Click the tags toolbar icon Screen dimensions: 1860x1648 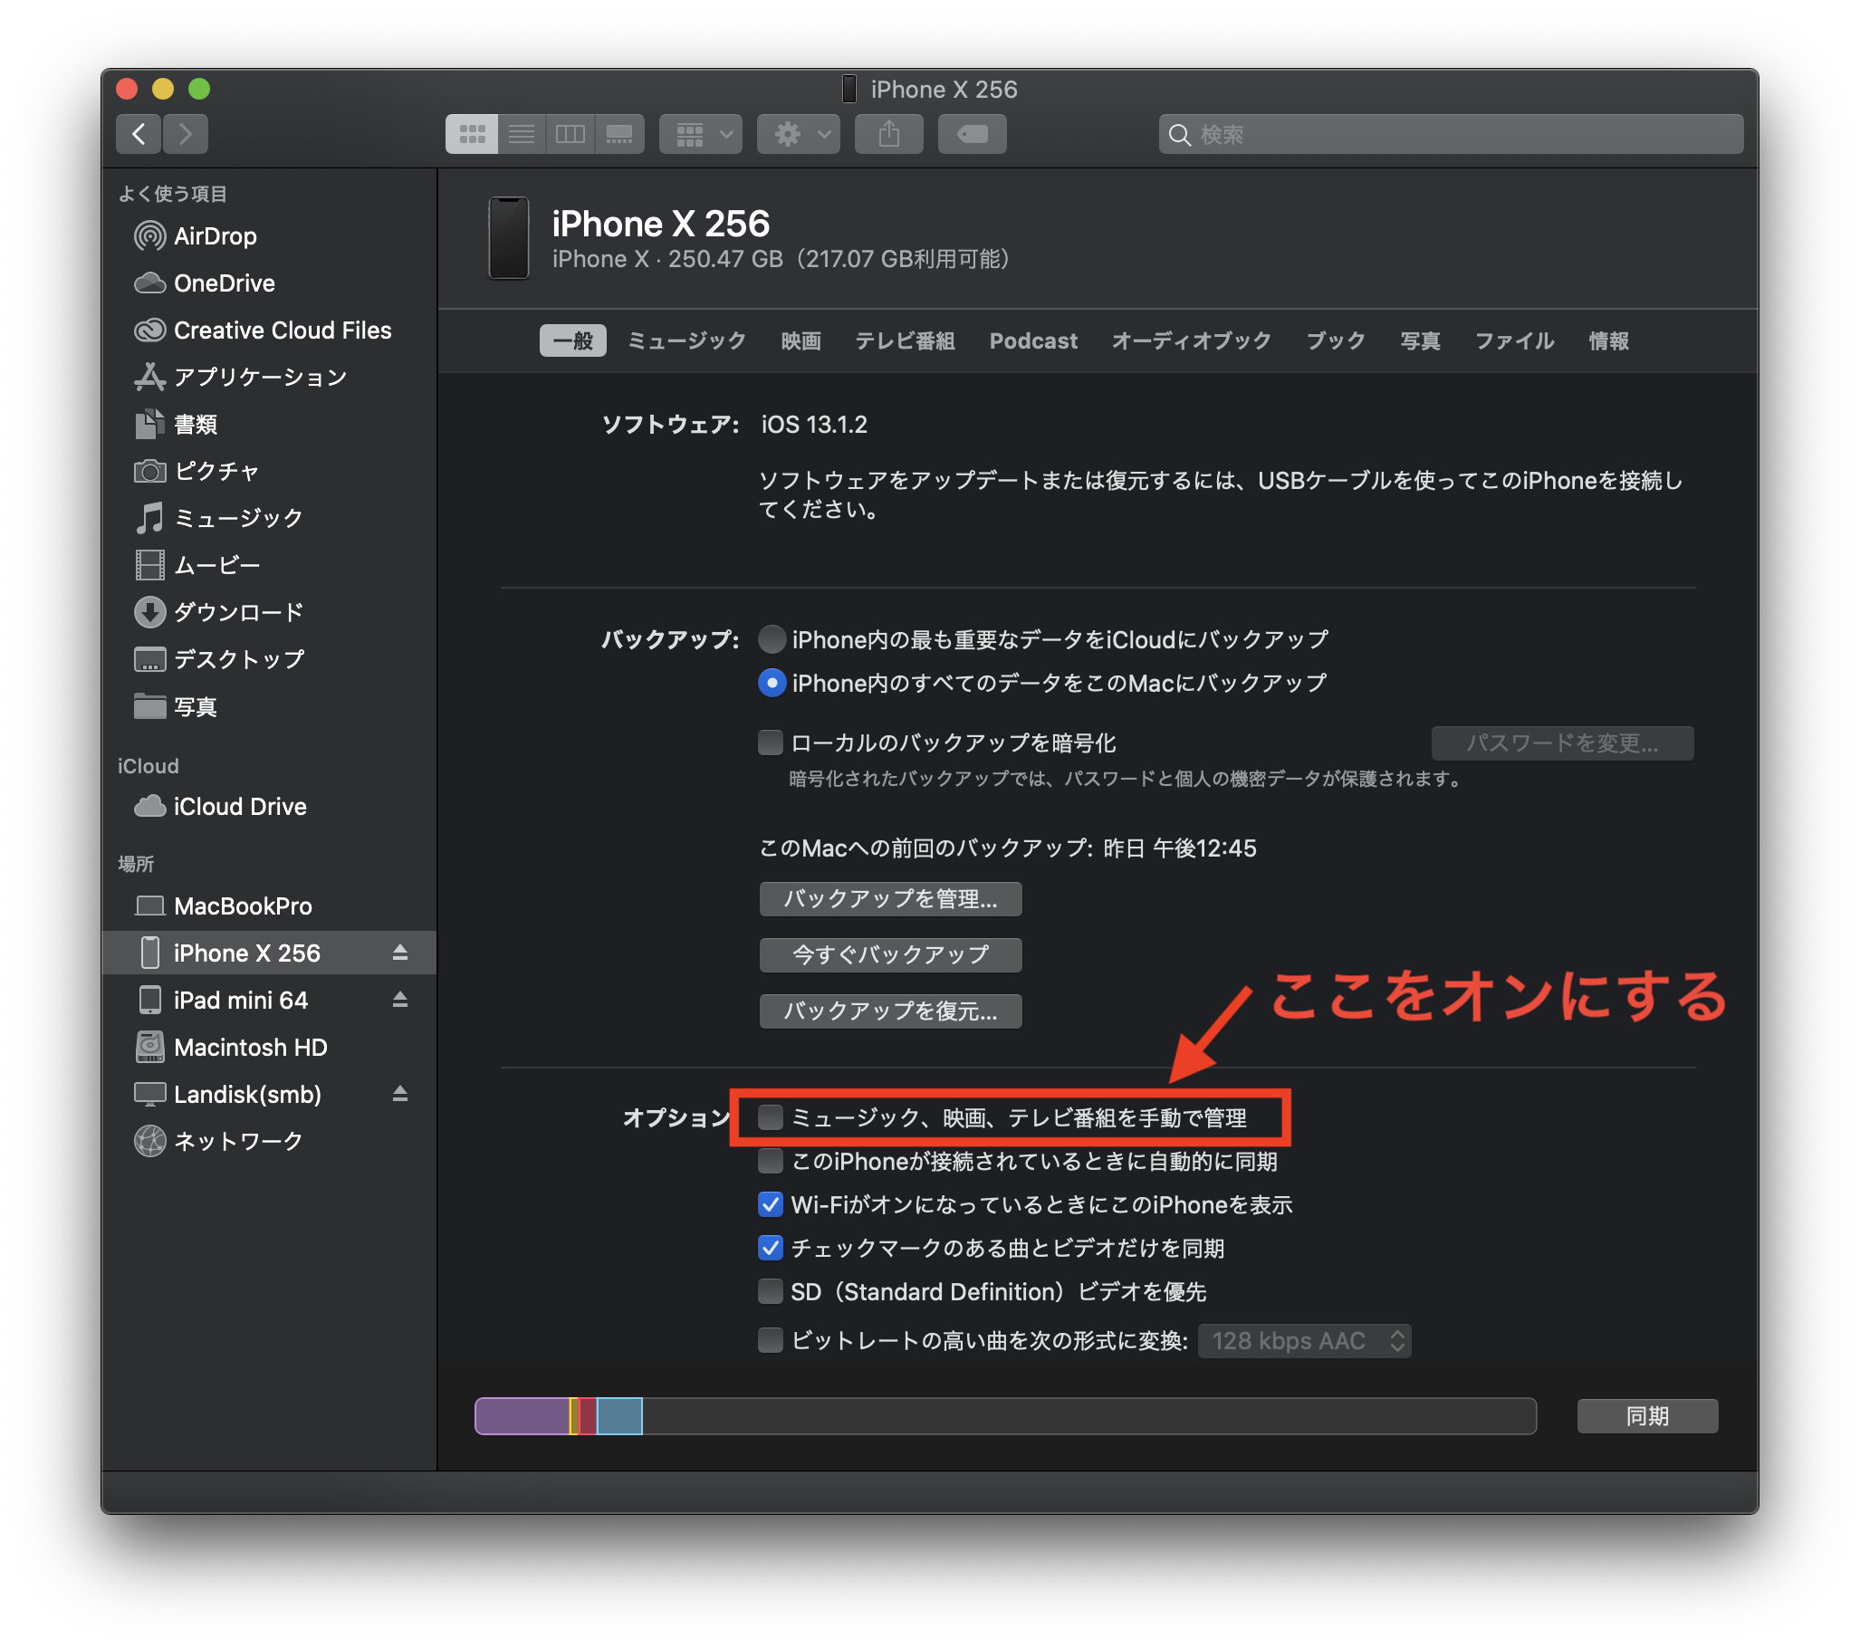[x=972, y=135]
